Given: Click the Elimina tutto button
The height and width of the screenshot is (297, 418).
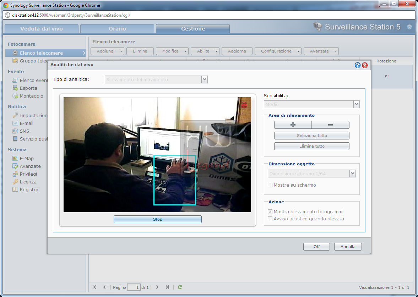Looking at the screenshot, I should 311,146.
